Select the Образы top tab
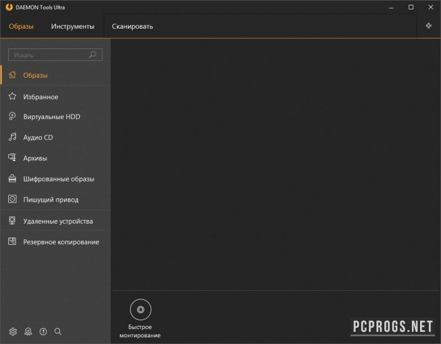Viewport: 441px width, 344px height. [x=21, y=26]
